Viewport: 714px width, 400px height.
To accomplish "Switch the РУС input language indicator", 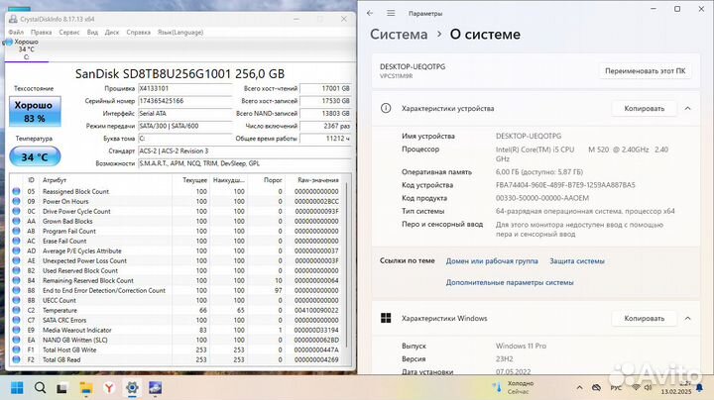I will click(616, 388).
